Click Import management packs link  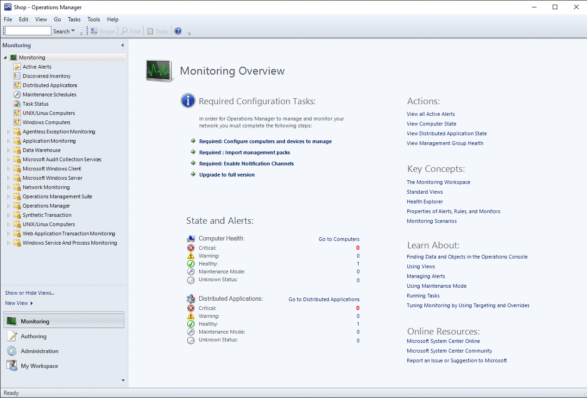click(x=245, y=152)
